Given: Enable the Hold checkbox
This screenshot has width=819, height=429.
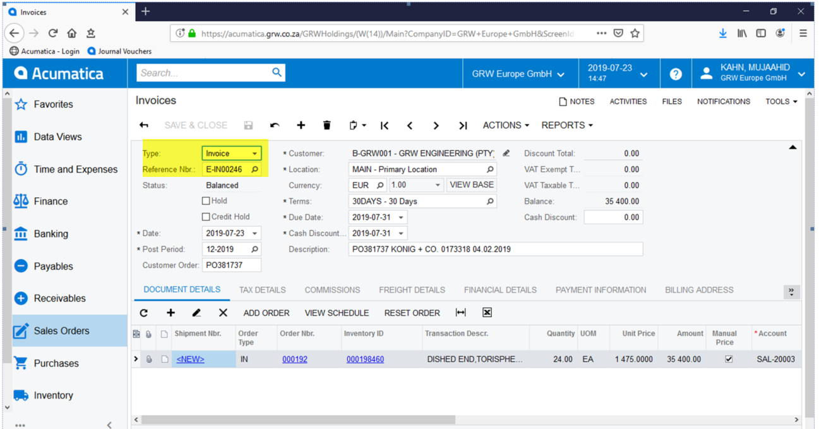Looking at the screenshot, I should pyautogui.click(x=206, y=201).
